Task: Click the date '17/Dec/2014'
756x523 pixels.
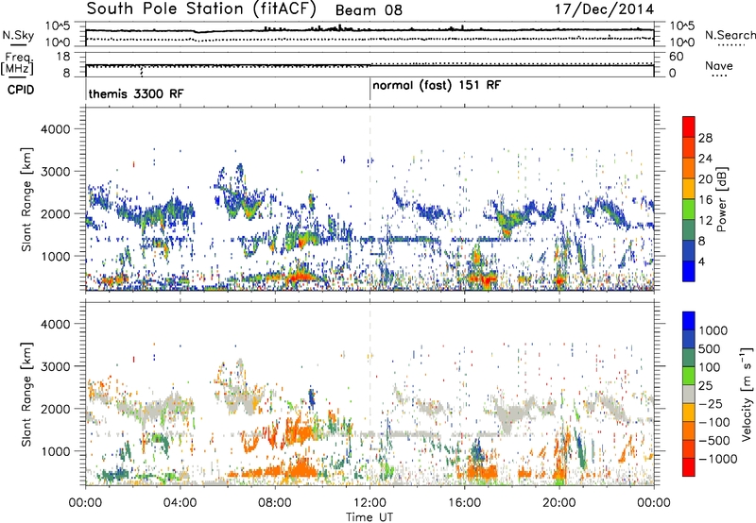Action: point(604,9)
